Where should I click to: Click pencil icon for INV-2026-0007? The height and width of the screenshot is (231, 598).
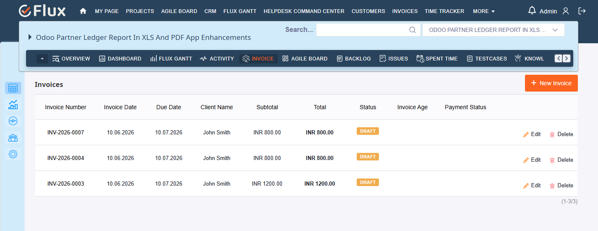(x=526, y=135)
